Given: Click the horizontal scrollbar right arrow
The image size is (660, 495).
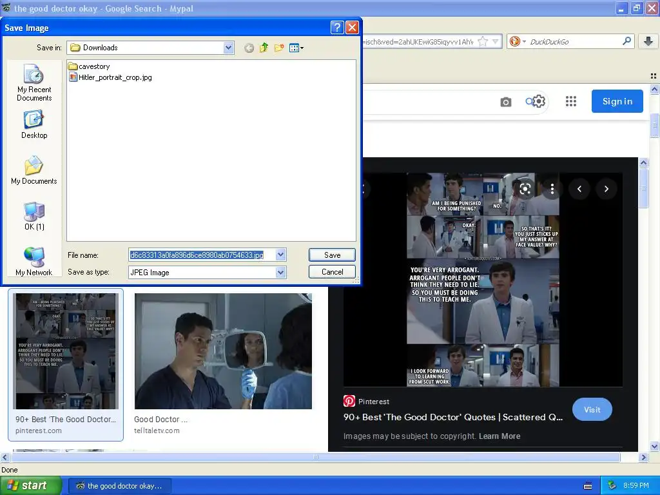Looking at the screenshot, I should pos(643,457).
